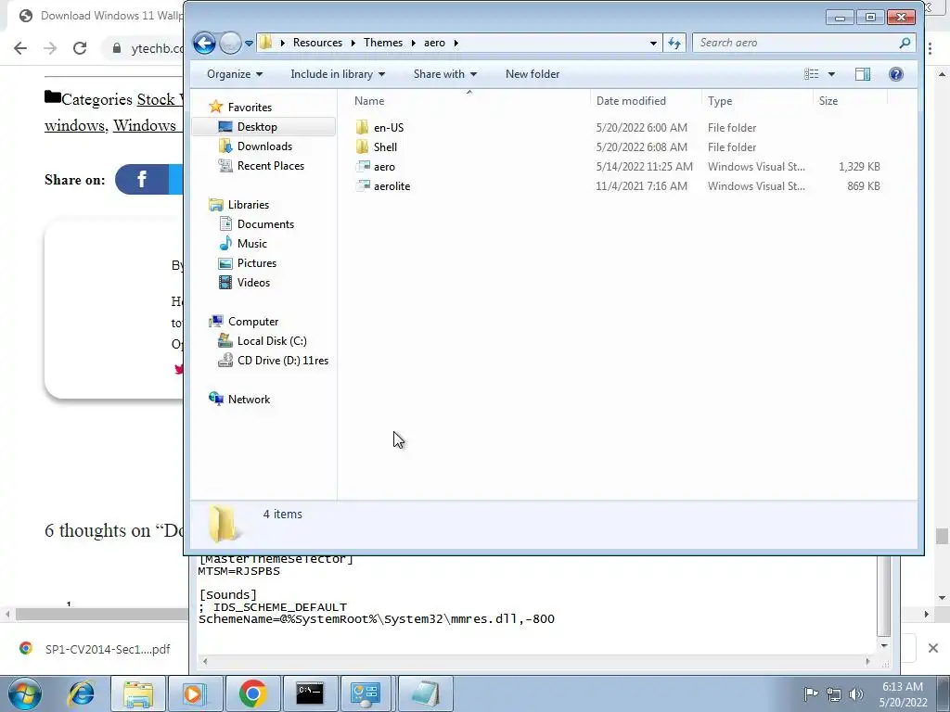This screenshot has height=712, width=950.
Task: Select the aerolite visual style file
Action: point(392,185)
